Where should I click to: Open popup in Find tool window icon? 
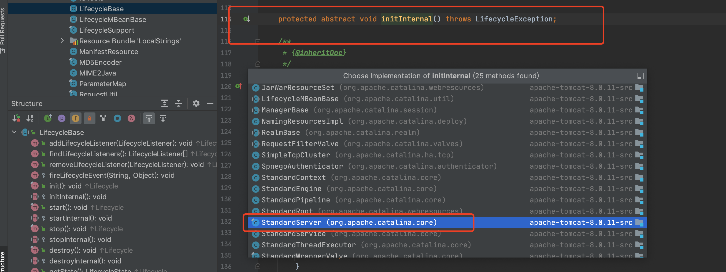(640, 76)
